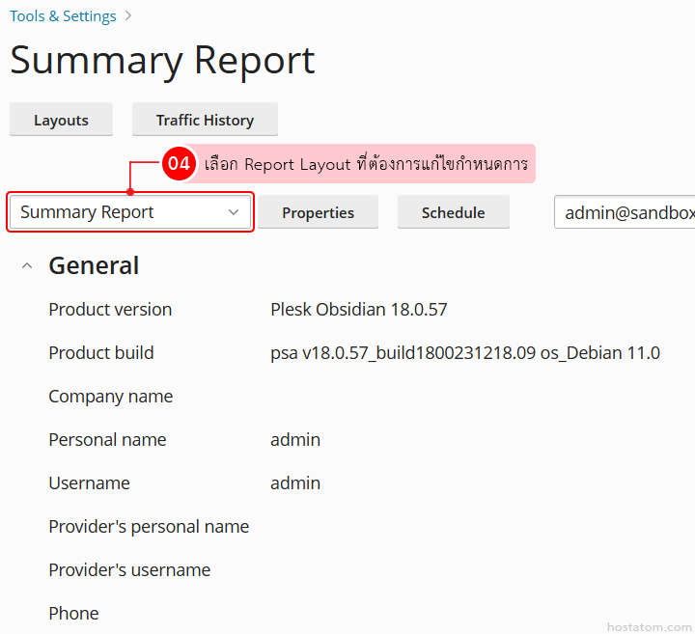This screenshot has width=695, height=634.
Task: Go to Traffic History
Action: click(x=205, y=121)
